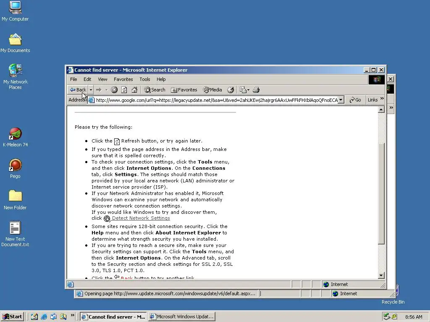Expand the address bar dropdown arrow
Viewport: 430px width, 322px height.
point(341,100)
